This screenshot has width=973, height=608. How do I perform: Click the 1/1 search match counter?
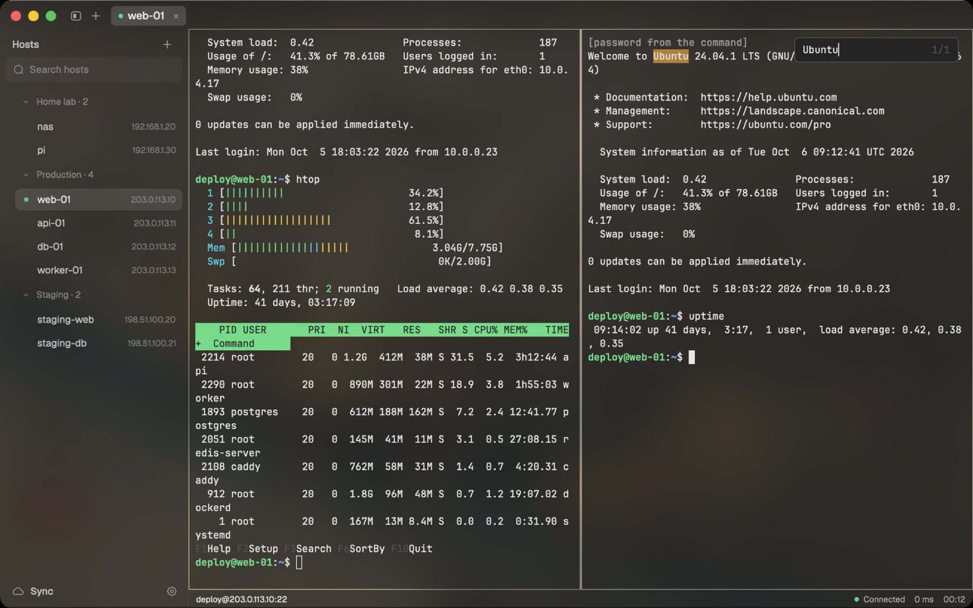tap(940, 50)
